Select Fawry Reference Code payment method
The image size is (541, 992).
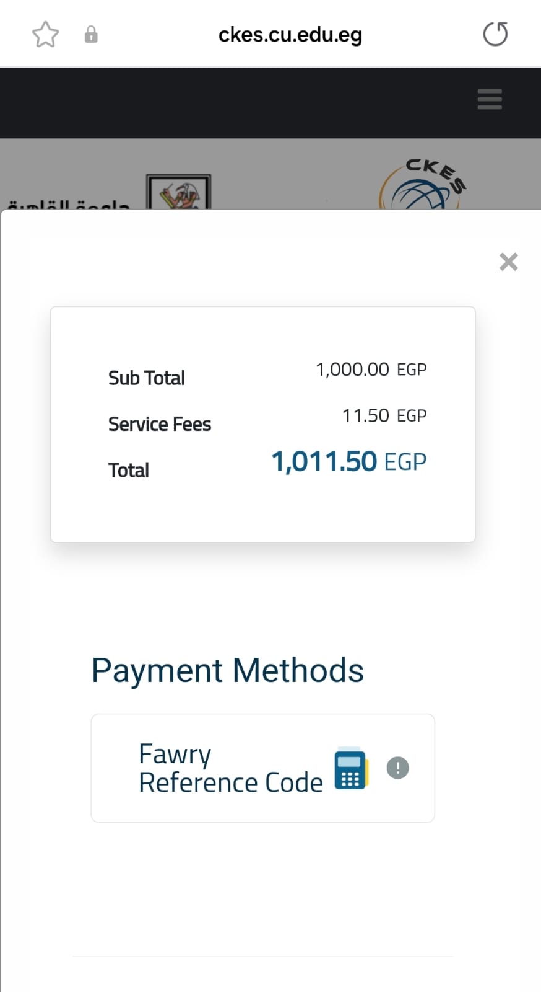263,768
